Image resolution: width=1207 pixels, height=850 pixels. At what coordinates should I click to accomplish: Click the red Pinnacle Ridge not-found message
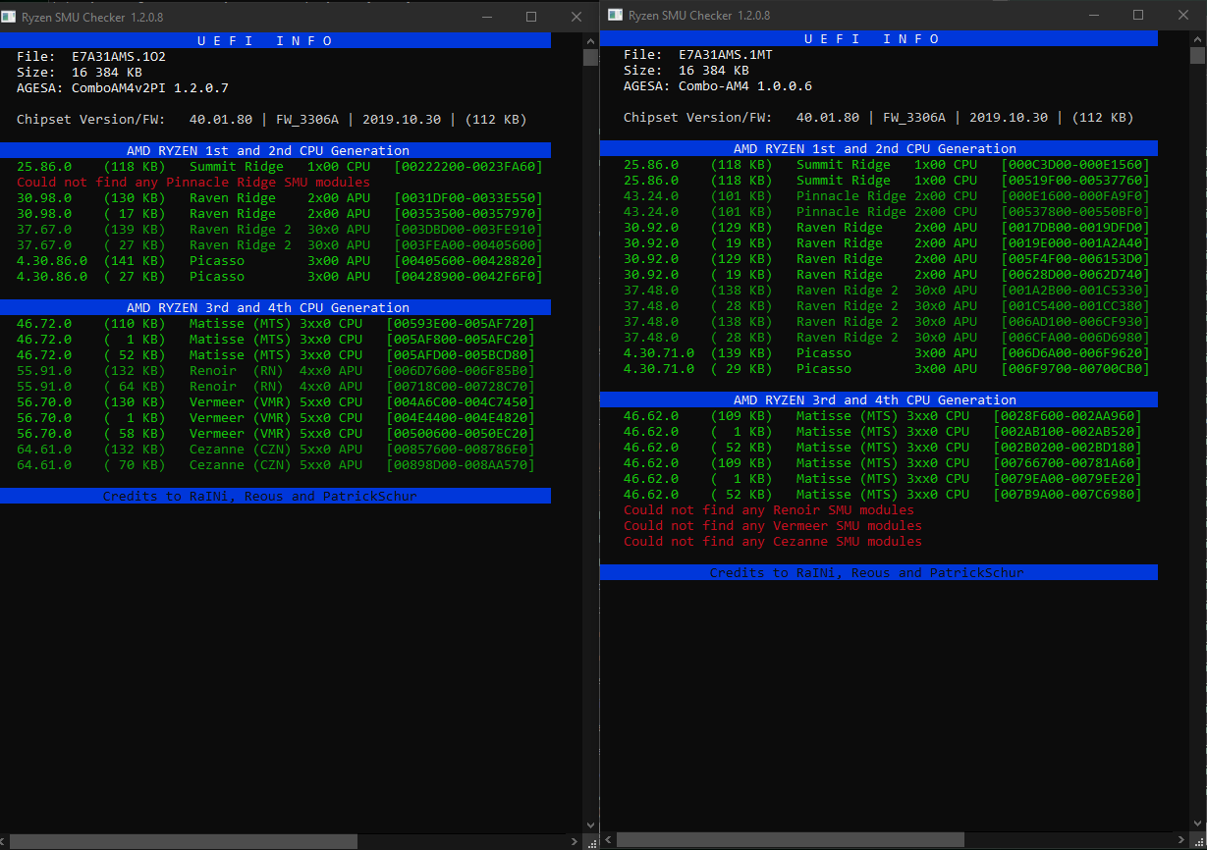193,183
